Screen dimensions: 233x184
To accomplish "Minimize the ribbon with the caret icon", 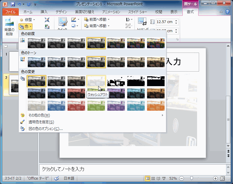I will coord(221,12).
